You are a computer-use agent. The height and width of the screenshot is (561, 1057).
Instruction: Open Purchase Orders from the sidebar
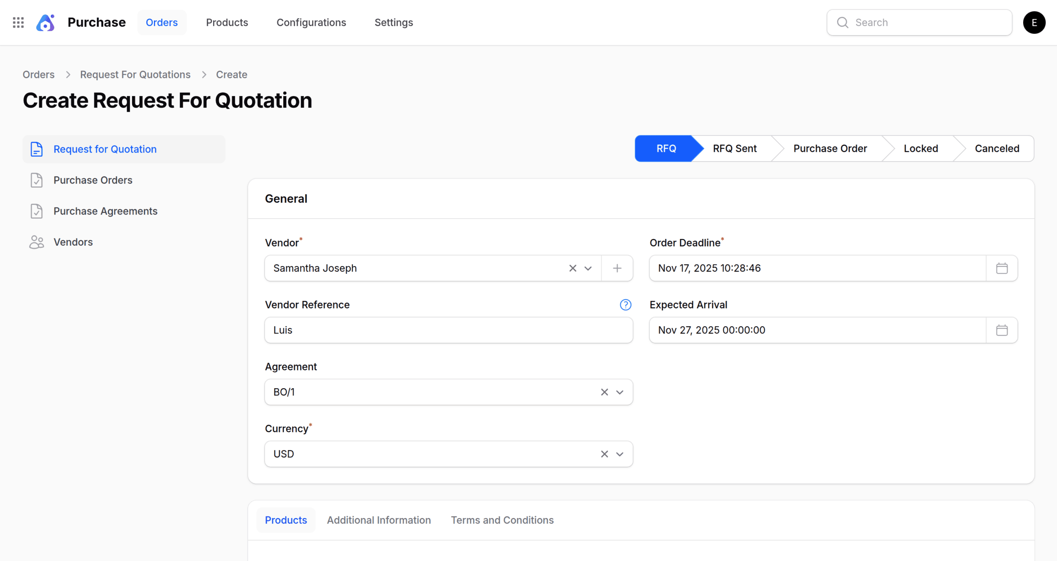coord(92,180)
